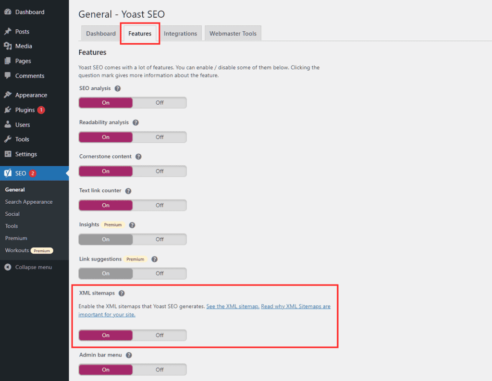Open Tools under the SEO submenu
The height and width of the screenshot is (381, 492).
point(12,226)
